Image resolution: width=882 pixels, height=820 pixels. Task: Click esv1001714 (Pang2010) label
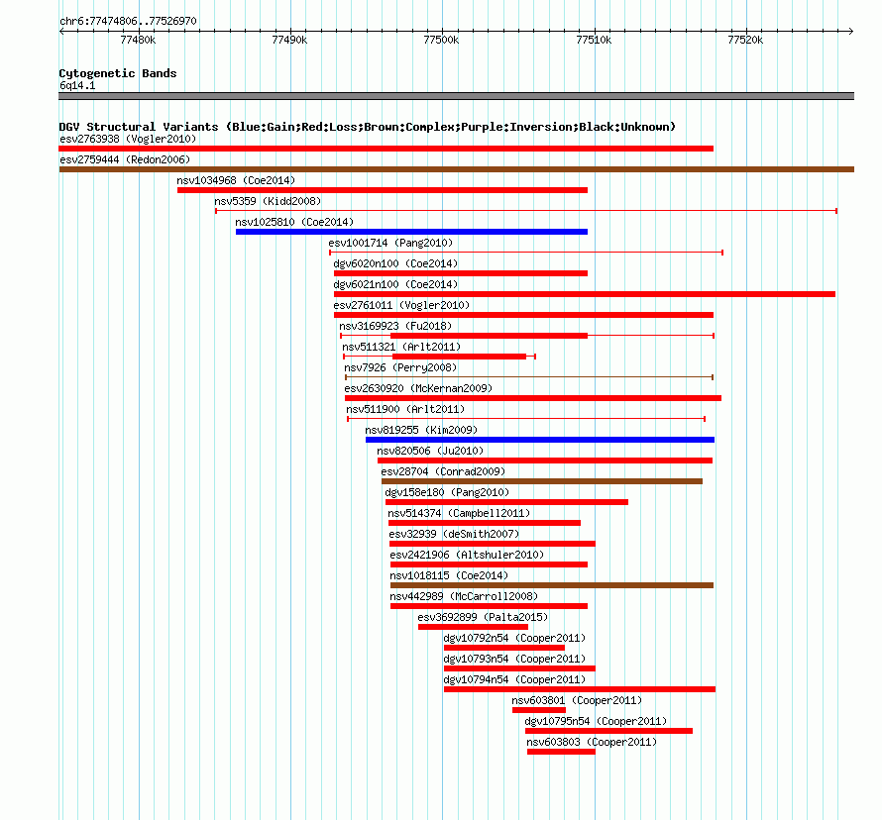click(390, 243)
